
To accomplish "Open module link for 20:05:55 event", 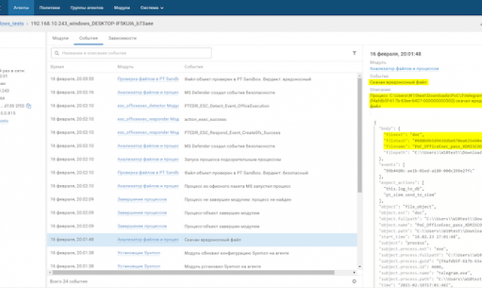I will (148, 79).
